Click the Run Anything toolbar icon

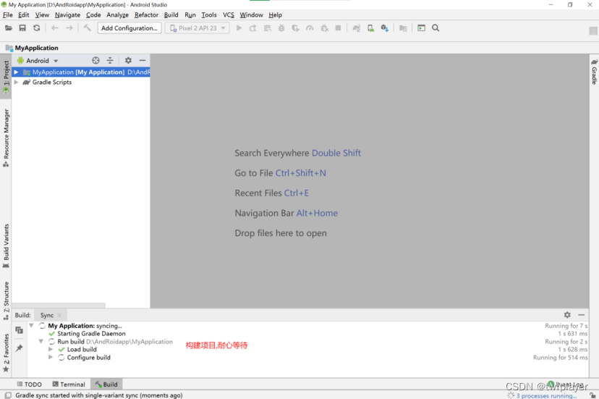(x=421, y=28)
